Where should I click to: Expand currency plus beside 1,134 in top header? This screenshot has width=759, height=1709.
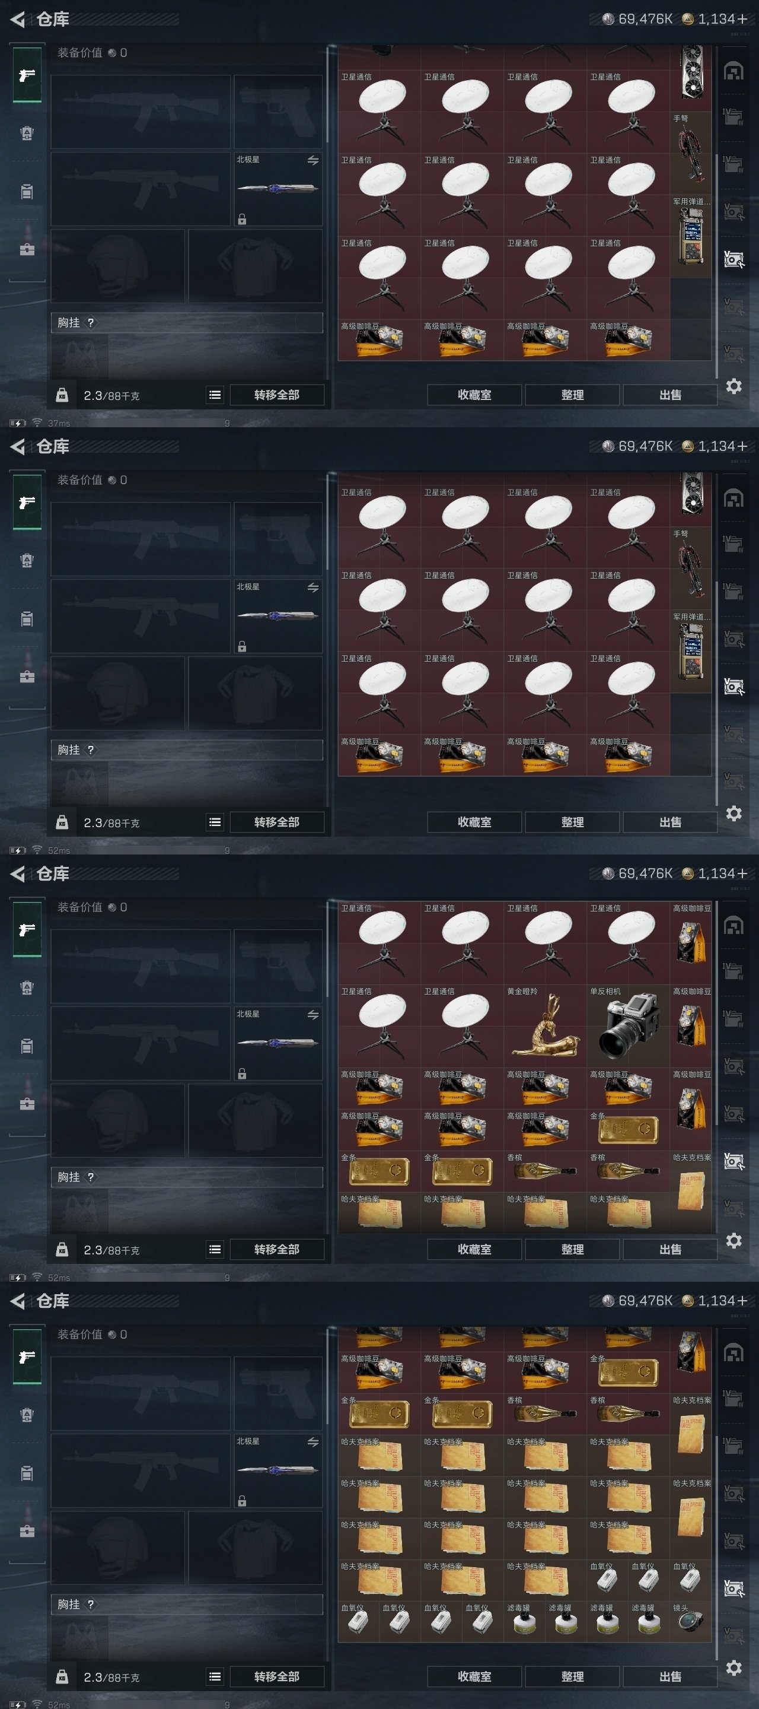coord(742,18)
